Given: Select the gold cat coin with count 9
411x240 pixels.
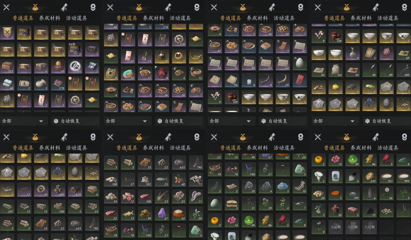Looking at the screenshot, I should (111, 73).
